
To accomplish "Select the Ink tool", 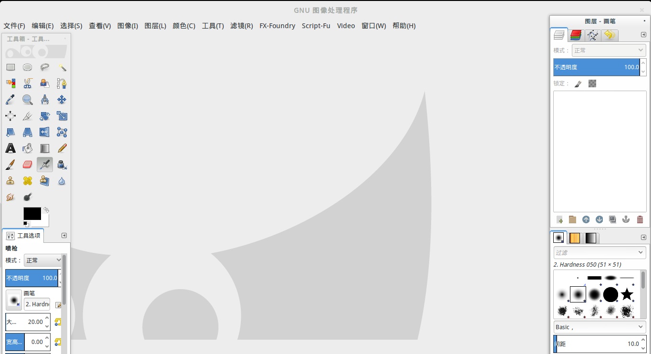I will click(62, 165).
